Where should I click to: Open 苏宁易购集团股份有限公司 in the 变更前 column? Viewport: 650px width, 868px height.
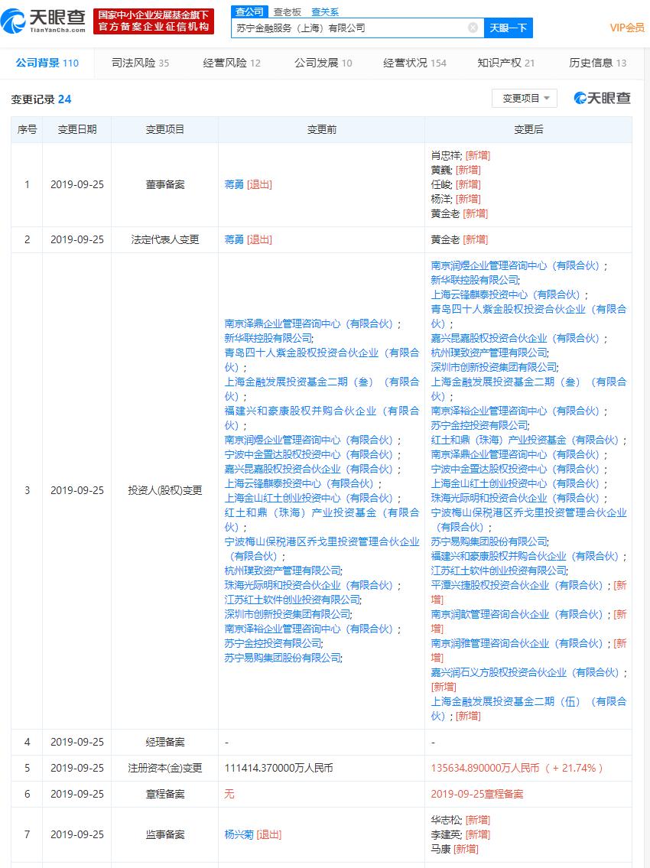click(x=283, y=658)
